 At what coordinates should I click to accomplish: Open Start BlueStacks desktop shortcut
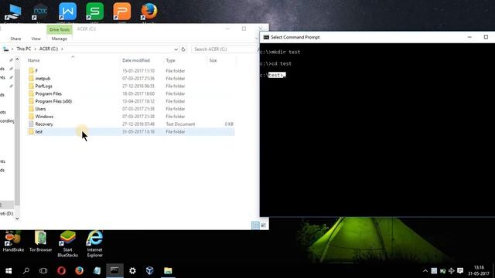[x=67, y=244]
